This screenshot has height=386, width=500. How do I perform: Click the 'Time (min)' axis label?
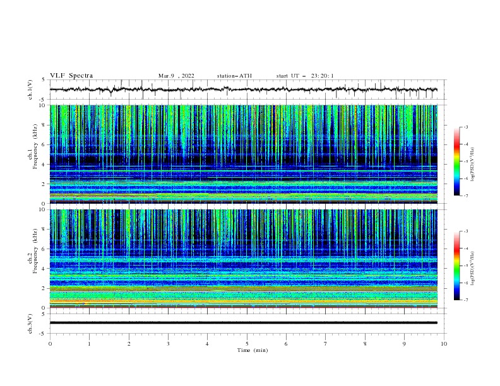coord(253,350)
